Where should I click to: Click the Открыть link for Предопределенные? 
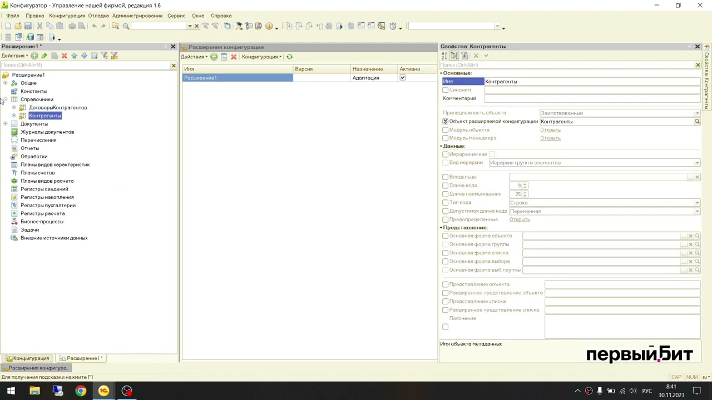click(x=520, y=219)
